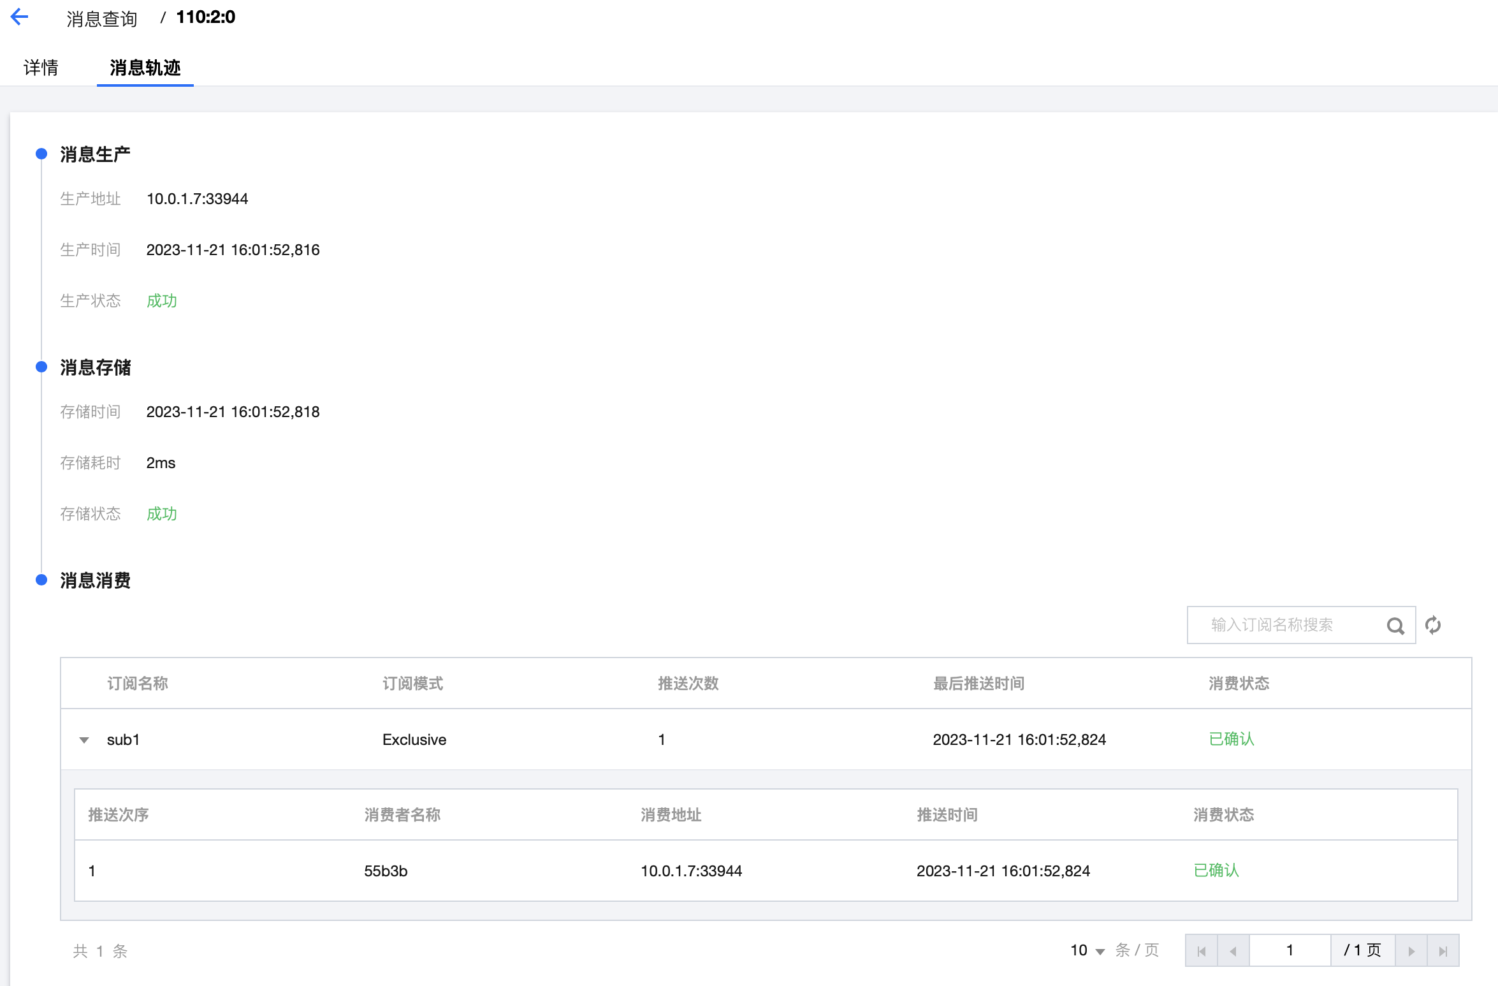Screen dimensions: 1498x986
Task: Collapse the sub1 subscription row
Action: tap(84, 740)
